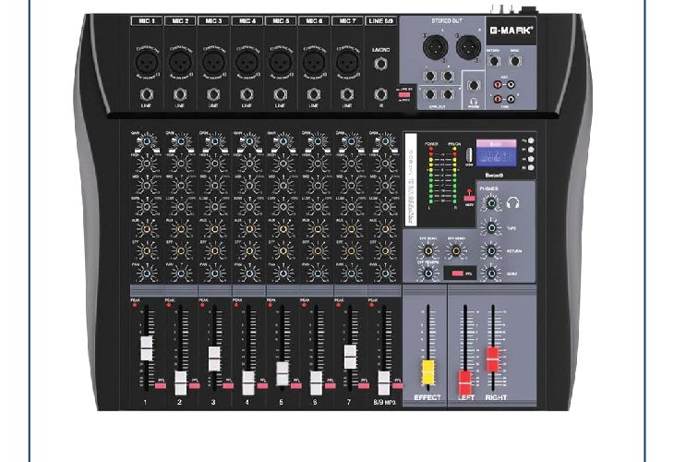The image size is (674, 462).
Task: Click the red LEFT master fader
Action: click(465, 379)
